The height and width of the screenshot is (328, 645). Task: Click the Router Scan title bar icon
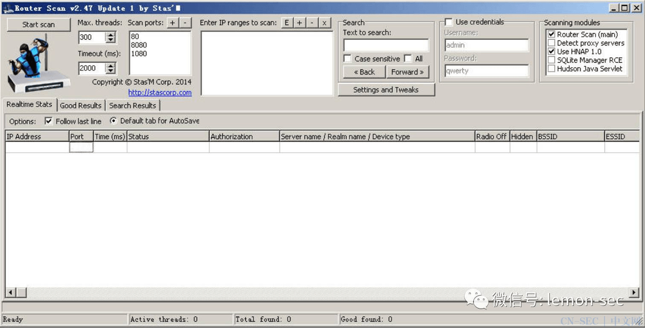(8, 8)
